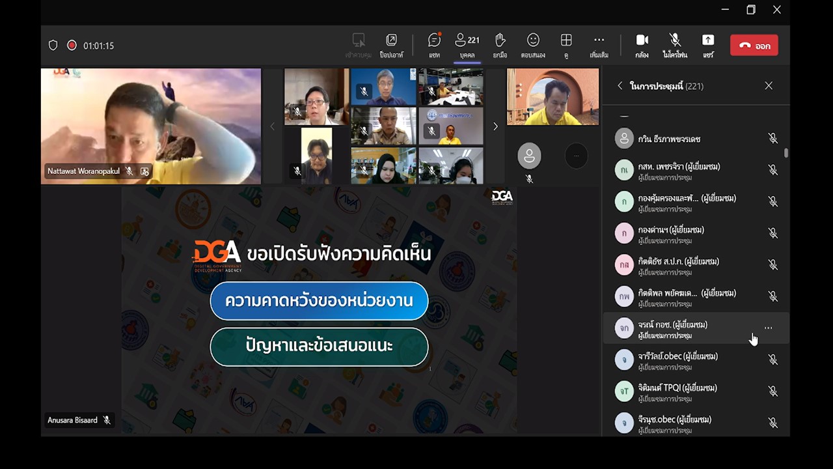The width and height of the screenshot is (833, 469).
Task: Minimize the Teams window
Action: (x=726, y=10)
